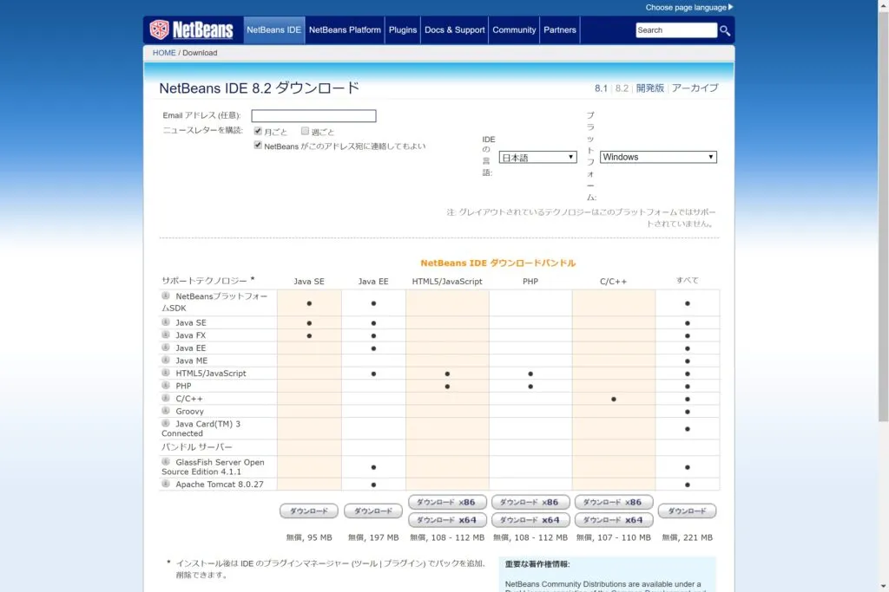
Task: Click the 重要な著作権情報 heading
Action: (537, 563)
